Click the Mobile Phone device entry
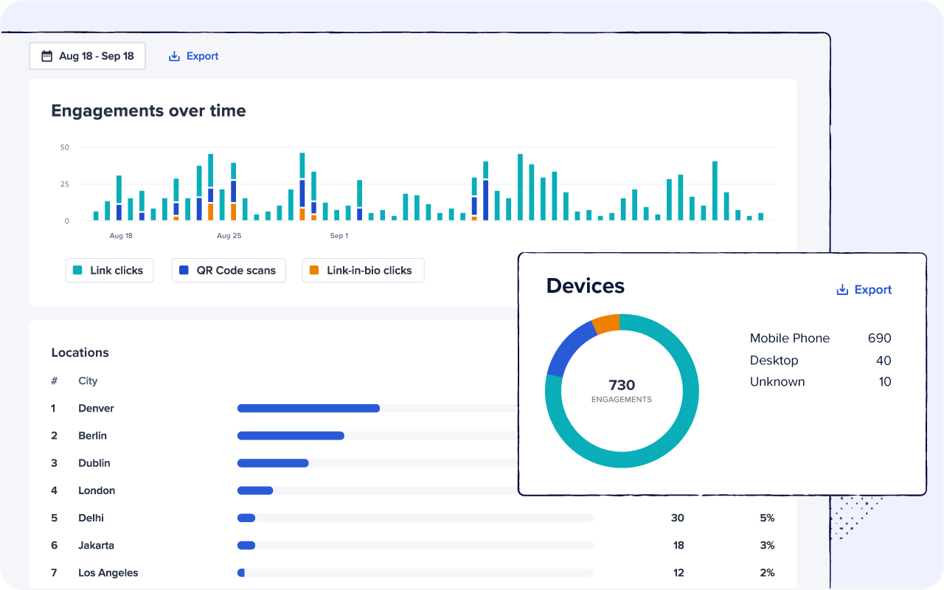 point(789,339)
